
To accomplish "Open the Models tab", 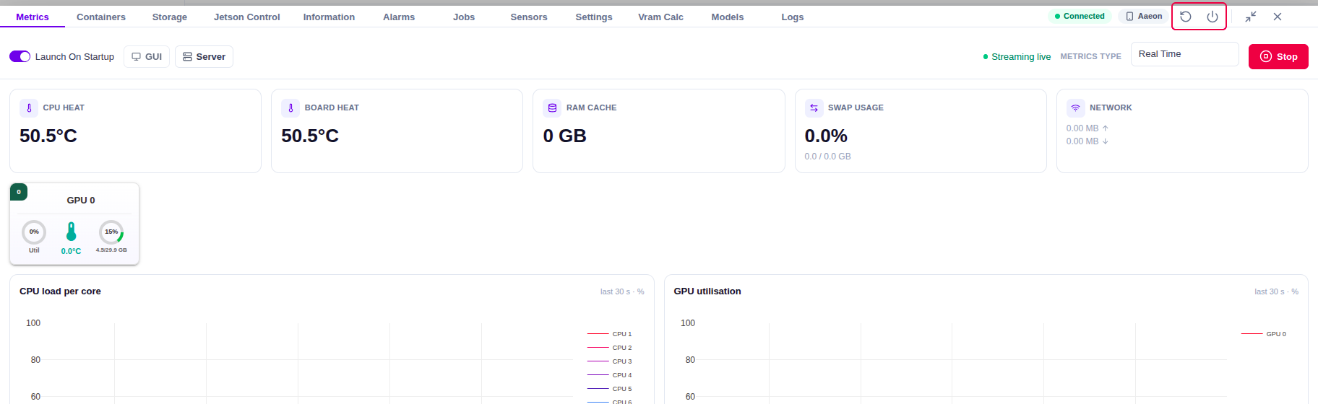I will (728, 17).
